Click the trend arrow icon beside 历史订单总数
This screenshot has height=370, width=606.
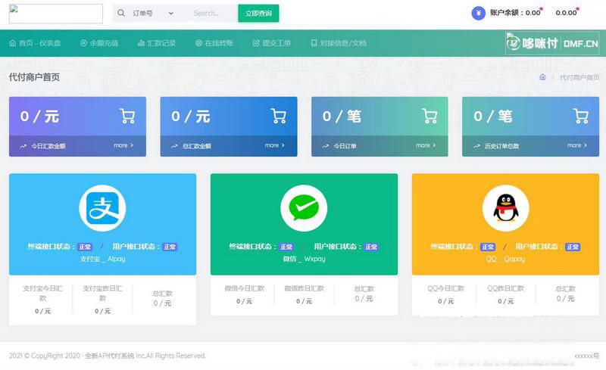pos(476,146)
